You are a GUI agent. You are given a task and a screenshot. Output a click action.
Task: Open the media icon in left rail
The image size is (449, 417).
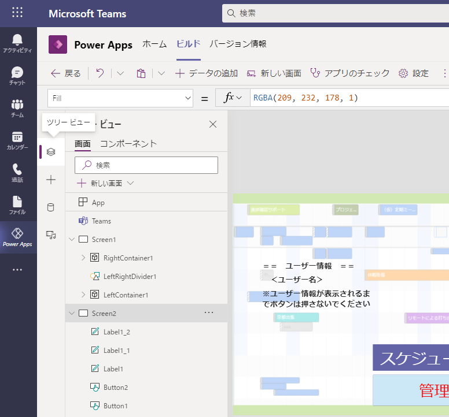tap(51, 235)
